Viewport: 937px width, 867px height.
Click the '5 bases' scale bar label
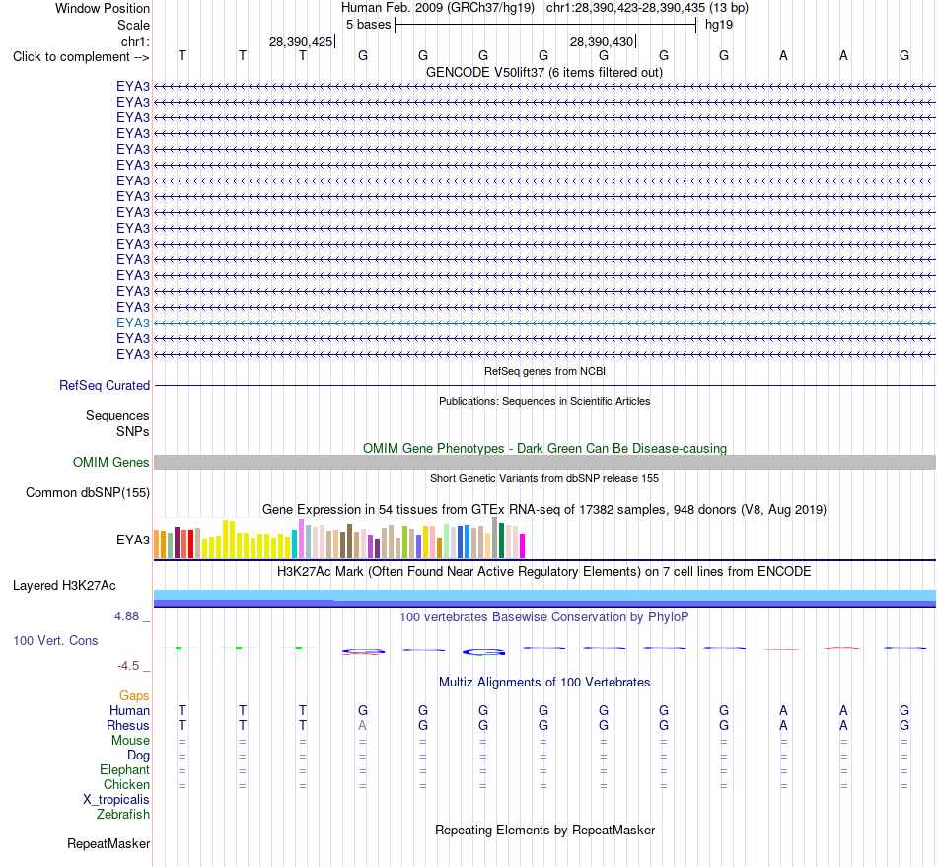pyautogui.click(x=369, y=25)
